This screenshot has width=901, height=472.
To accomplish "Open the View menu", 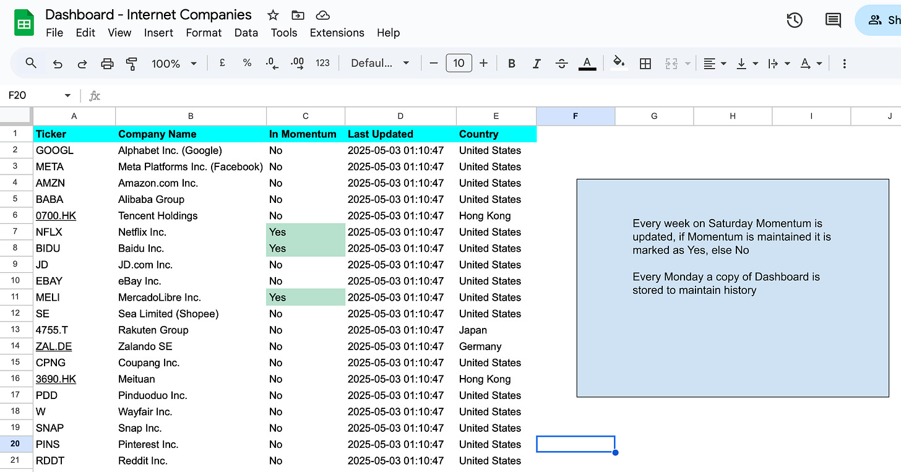I will click(119, 33).
